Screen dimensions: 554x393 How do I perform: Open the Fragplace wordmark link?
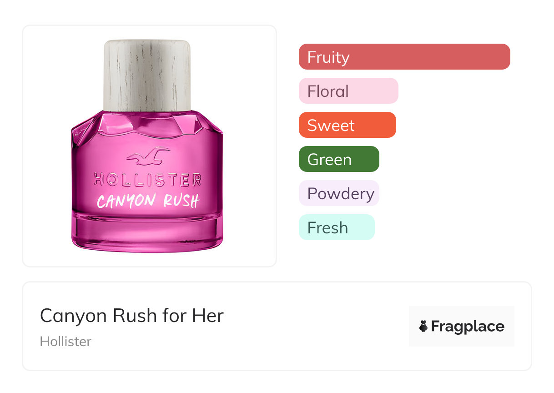click(467, 326)
